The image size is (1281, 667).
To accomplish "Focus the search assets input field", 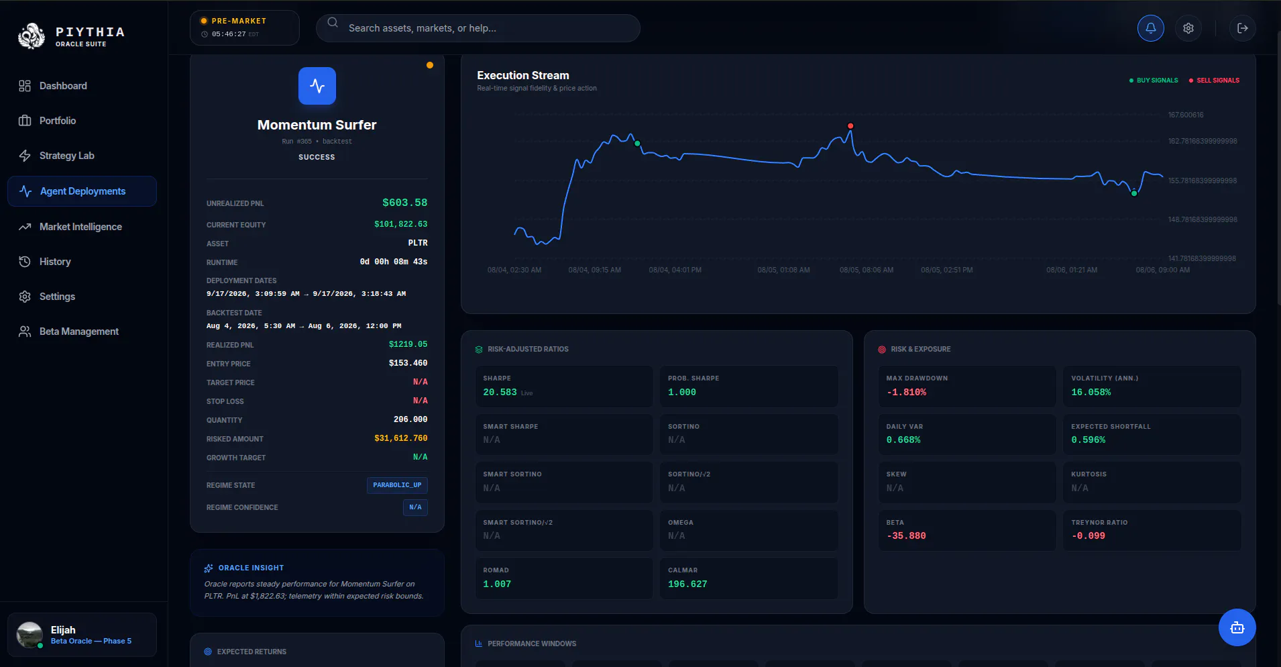I will point(478,28).
